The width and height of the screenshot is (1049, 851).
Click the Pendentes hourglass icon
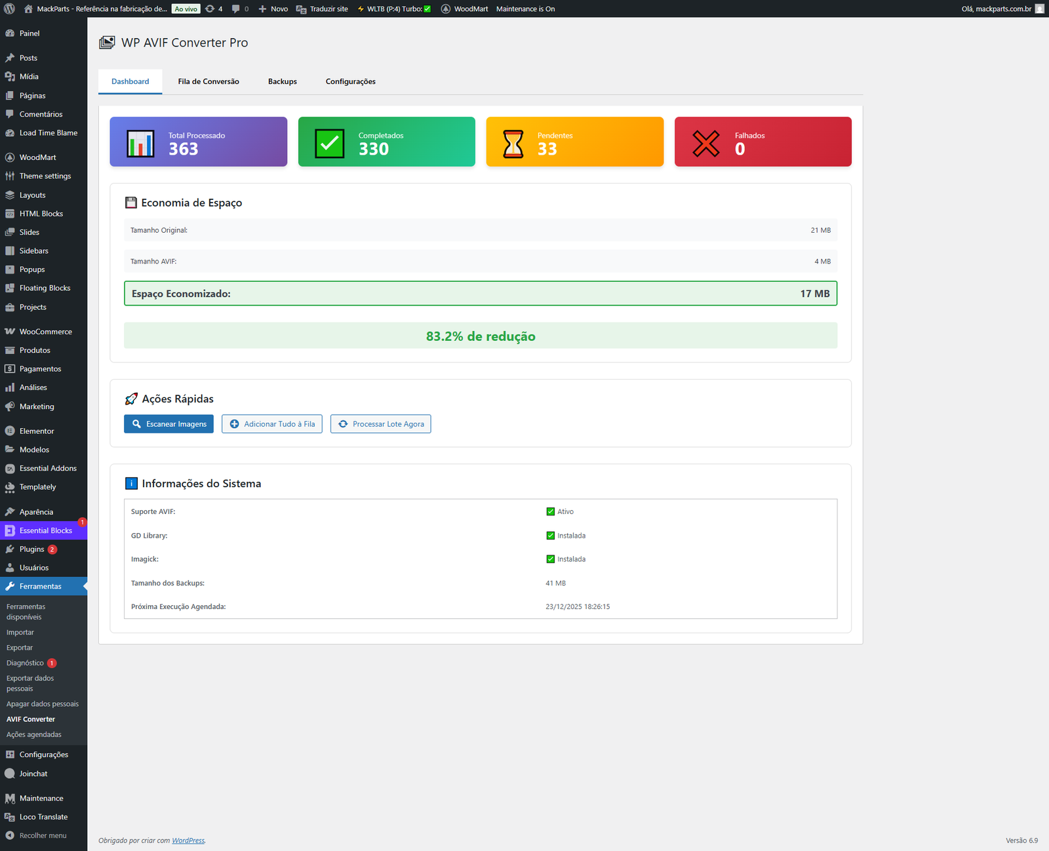pyautogui.click(x=513, y=144)
